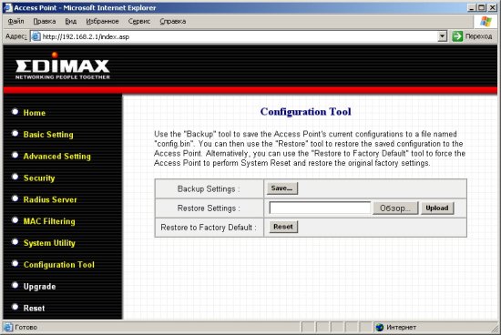The height and width of the screenshot is (335, 501).
Task: Click the Адрес label
Action: click(x=16, y=36)
